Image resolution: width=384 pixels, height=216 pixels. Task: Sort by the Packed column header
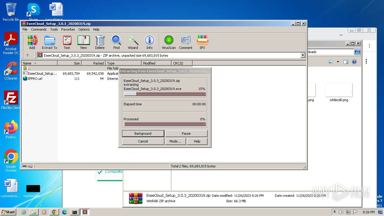tap(93, 63)
